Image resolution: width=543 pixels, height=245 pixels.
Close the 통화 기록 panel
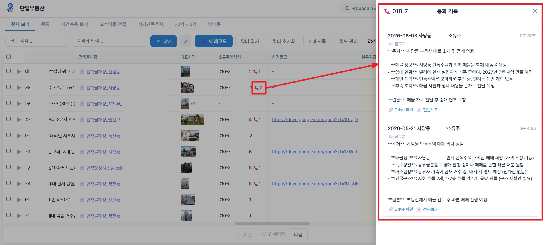535,11
